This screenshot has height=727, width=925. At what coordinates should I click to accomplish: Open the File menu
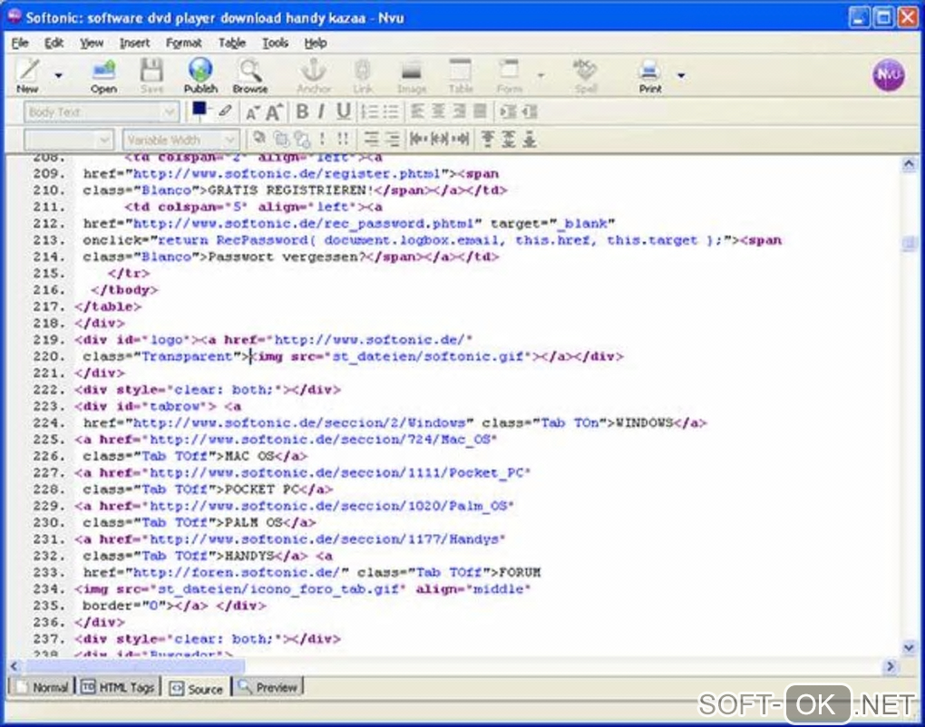(x=20, y=43)
